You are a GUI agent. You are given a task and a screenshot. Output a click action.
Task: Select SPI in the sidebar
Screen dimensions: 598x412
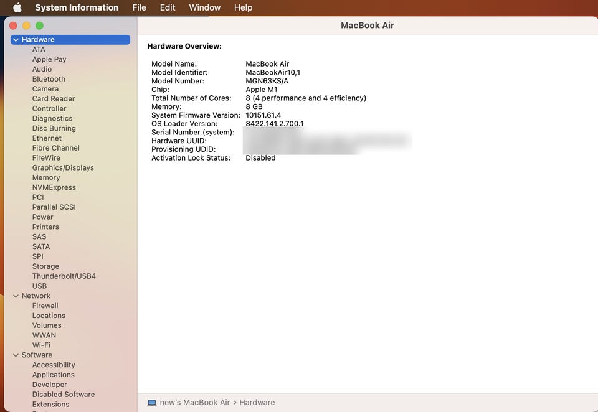click(38, 256)
